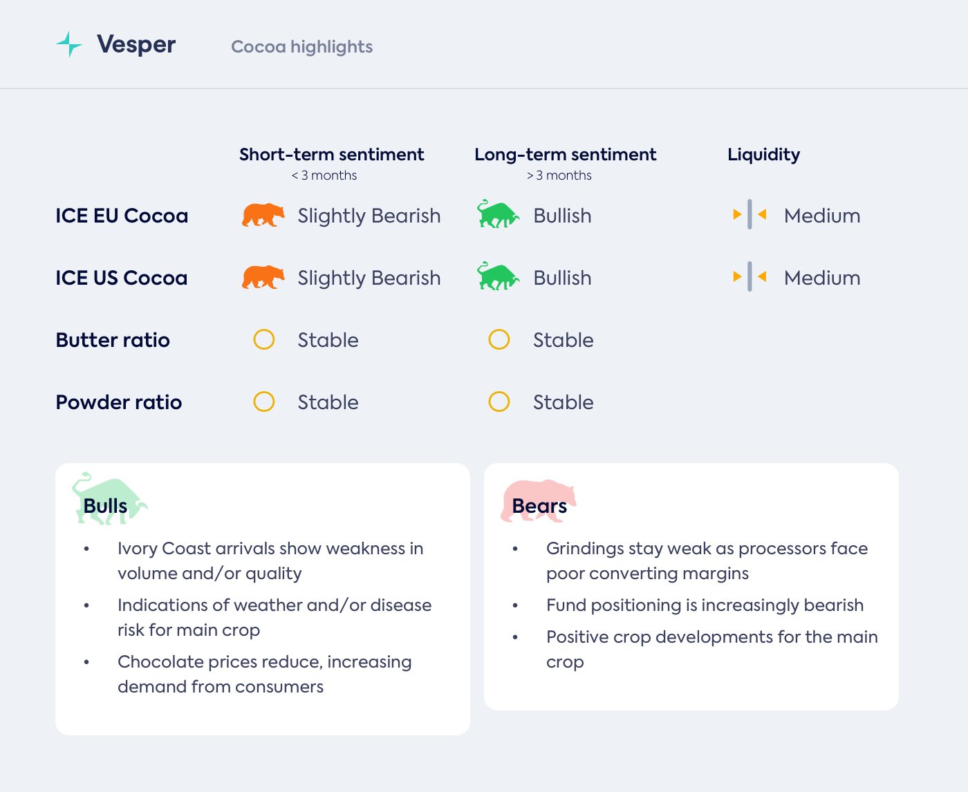Select Powder ratio short-term Stable circle
968x792 pixels.
tap(264, 402)
